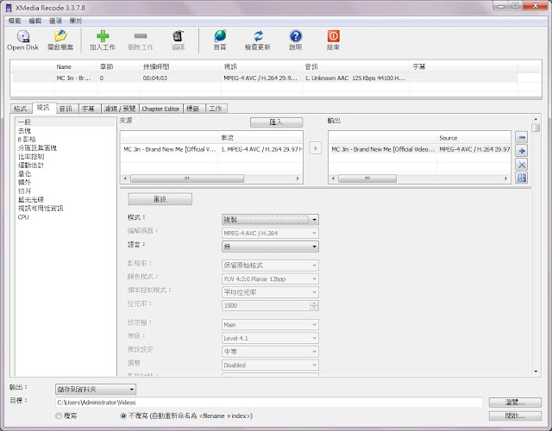Image resolution: width=552 pixels, height=431 pixels.
Task: Click the open file (開啟檔案) icon
Action: coord(60,36)
